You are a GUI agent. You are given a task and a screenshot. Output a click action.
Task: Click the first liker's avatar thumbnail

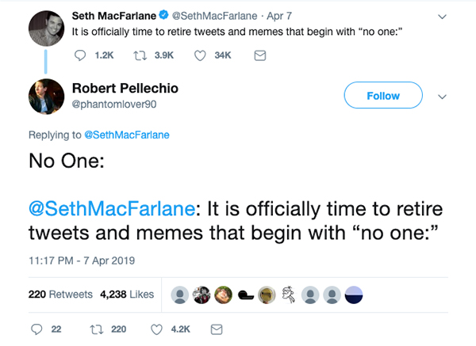coord(180,295)
